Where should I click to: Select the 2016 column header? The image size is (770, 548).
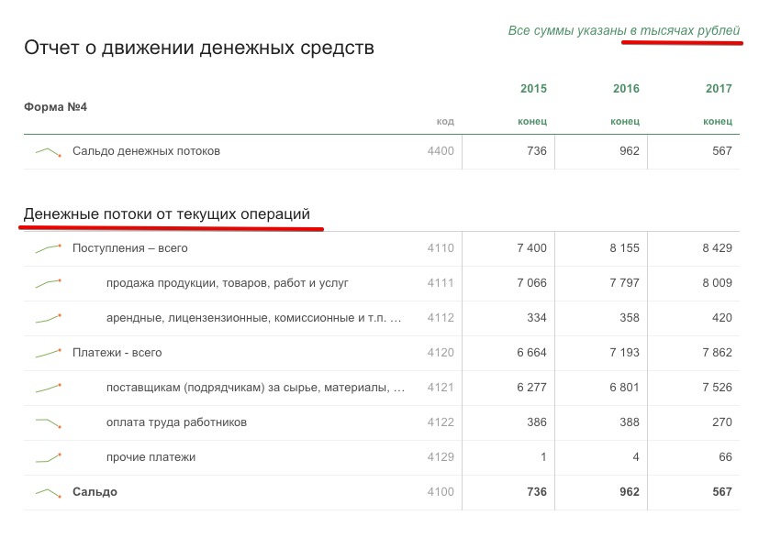click(626, 89)
